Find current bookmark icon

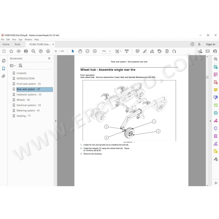[21, 66]
